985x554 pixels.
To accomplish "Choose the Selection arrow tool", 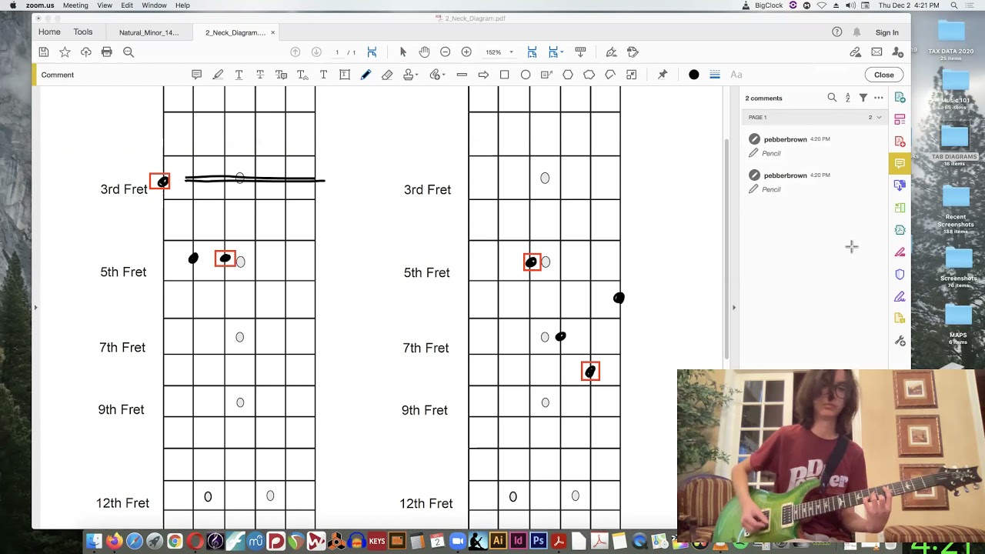I will pyautogui.click(x=402, y=52).
